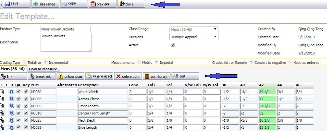Open the PDF preview
The width and height of the screenshot is (327, 131).
click(x=103, y=4)
